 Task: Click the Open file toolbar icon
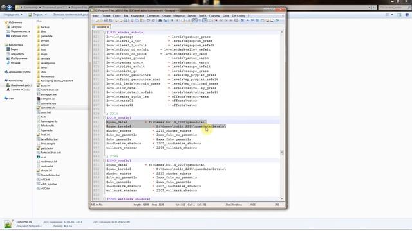[101, 21]
